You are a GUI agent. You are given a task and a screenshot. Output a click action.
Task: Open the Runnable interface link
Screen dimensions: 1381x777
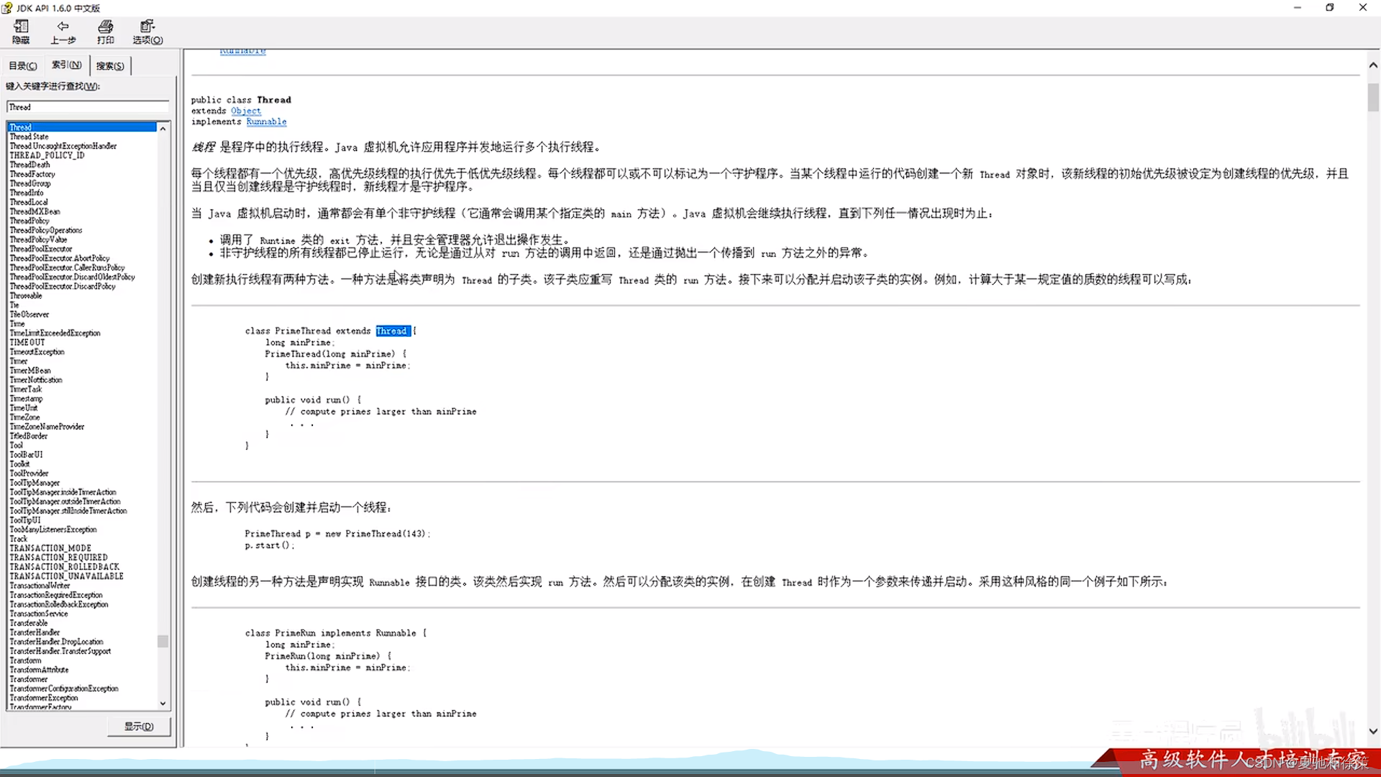pos(266,122)
